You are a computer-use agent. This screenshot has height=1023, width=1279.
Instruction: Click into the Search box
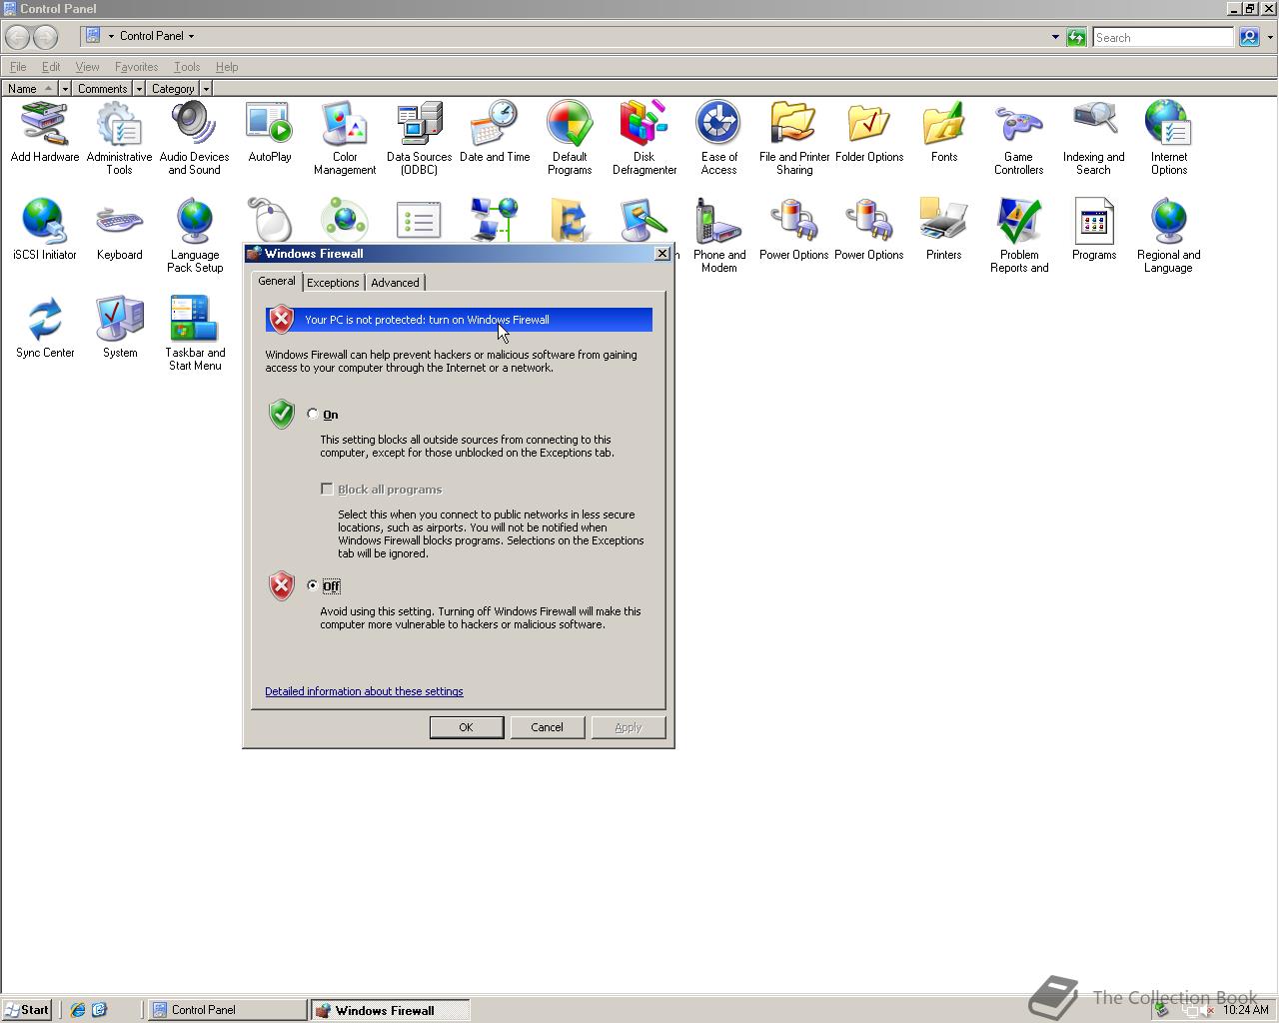1163,37
